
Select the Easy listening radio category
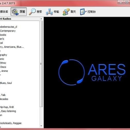(8, 111)
